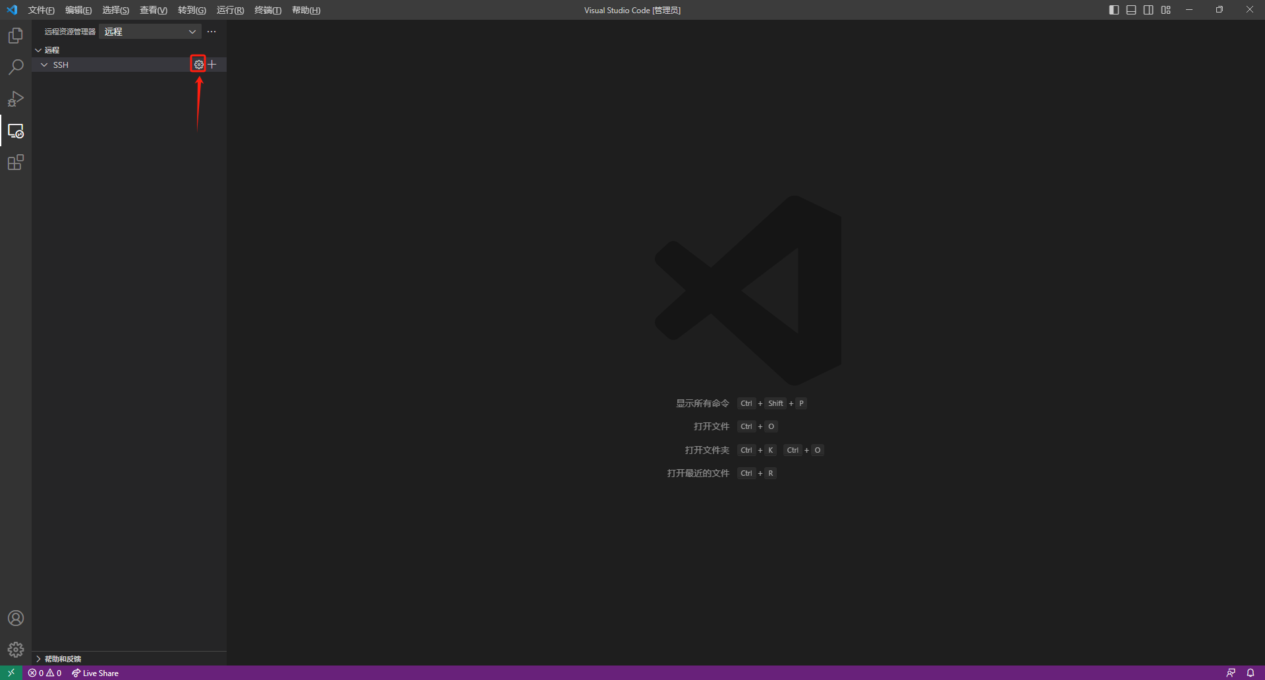Screen dimensions: 1265x680
Task: Open the 运行(R) menu
Action: click(x=230, y=10)
